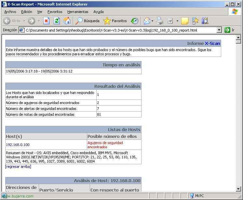The image size is (243, 200).
Task: Click the forward arrow navigation button
Action: [32, 21]
